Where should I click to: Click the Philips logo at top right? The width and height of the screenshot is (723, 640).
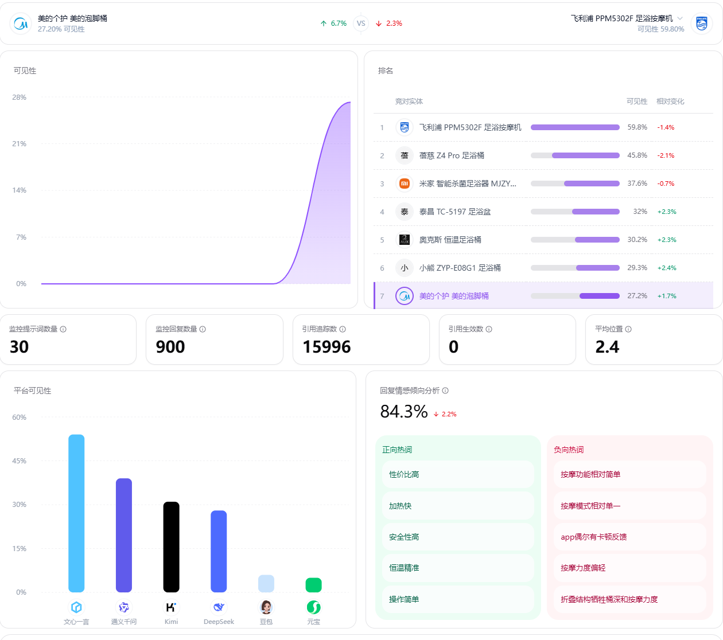point(701,24)
